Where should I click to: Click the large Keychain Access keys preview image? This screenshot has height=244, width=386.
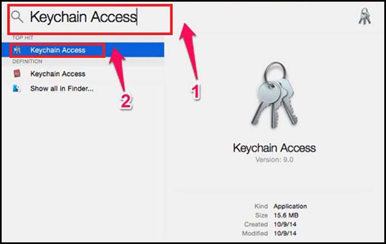tap(275, 95)
